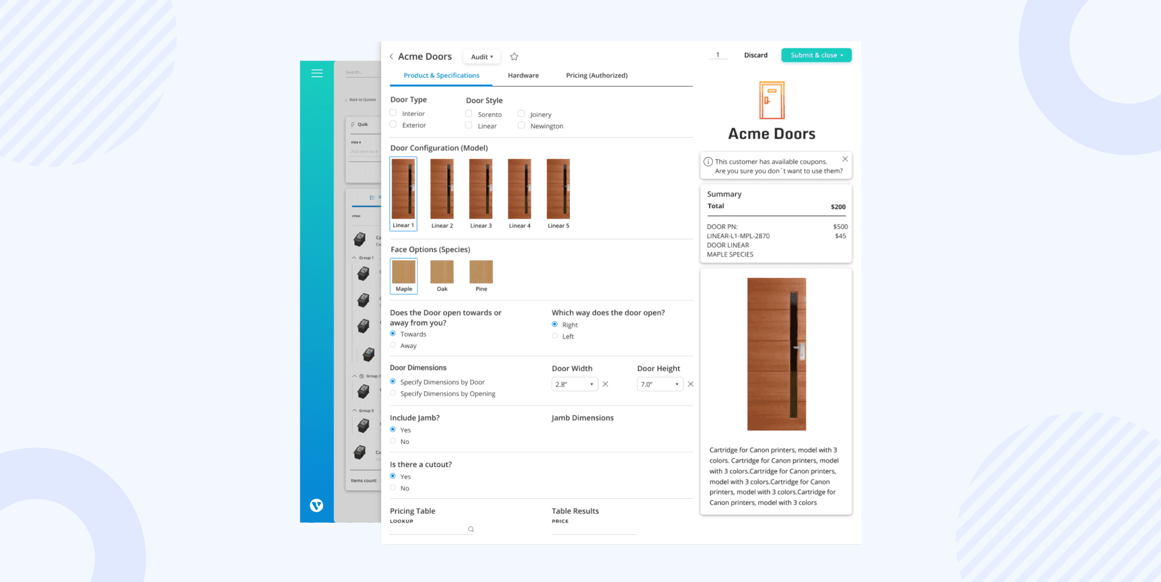This screenshot has height=582, width=1161.
Task: Click the info icon in the coupon message
Action: pos(708,162)
